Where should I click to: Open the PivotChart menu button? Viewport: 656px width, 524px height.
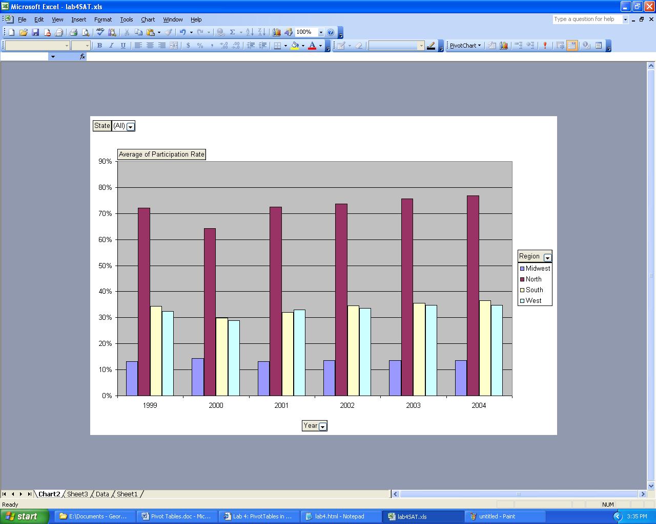coord(464,46)
